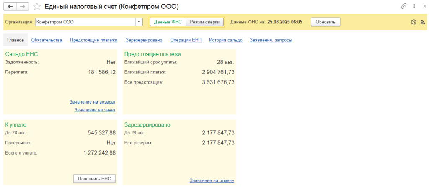Viewport: 429px width, 190px height.
Task: Close the Единый налоговый счет form
Action: [423, 6]
